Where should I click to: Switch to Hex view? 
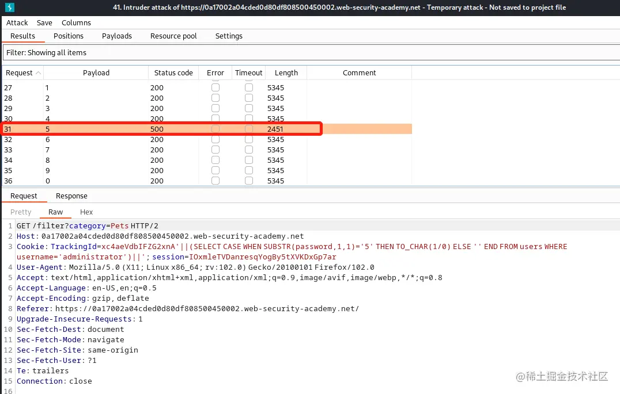[86, 212]
